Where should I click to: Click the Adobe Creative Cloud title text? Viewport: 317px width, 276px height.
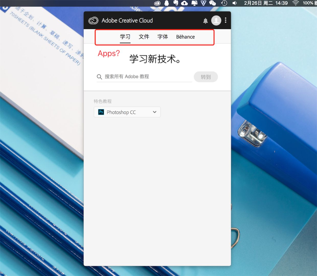point(127,20)
